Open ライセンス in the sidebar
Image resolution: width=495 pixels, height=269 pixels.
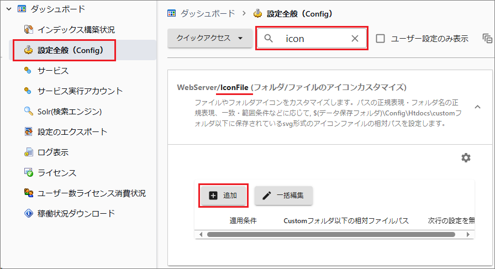[x=57, y=172]
